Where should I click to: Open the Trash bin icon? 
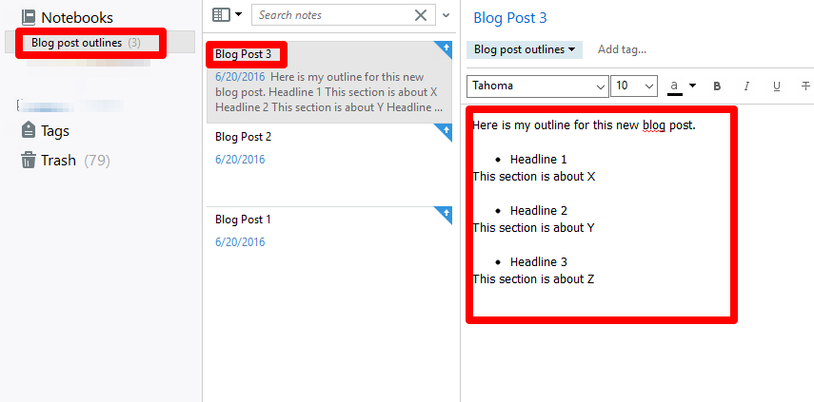point(29,160)
